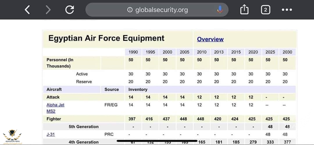Click the Fighter row label

pos(54,119)
